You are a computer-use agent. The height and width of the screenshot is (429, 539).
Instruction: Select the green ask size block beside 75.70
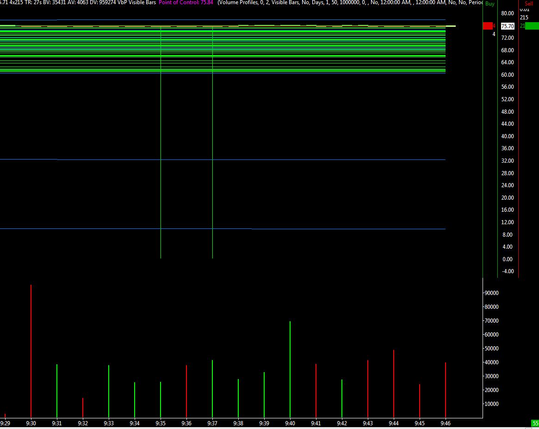[x=532, y=26]
